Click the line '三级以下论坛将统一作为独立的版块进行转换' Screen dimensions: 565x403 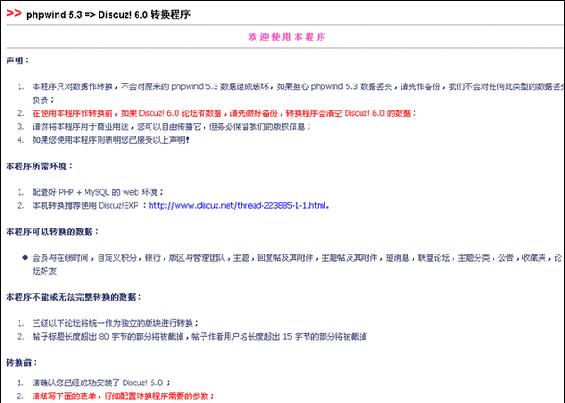(x=115, y=323)
